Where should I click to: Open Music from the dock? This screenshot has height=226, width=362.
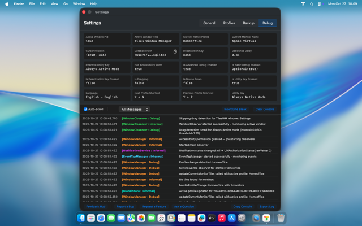click(x=221, y=218)
